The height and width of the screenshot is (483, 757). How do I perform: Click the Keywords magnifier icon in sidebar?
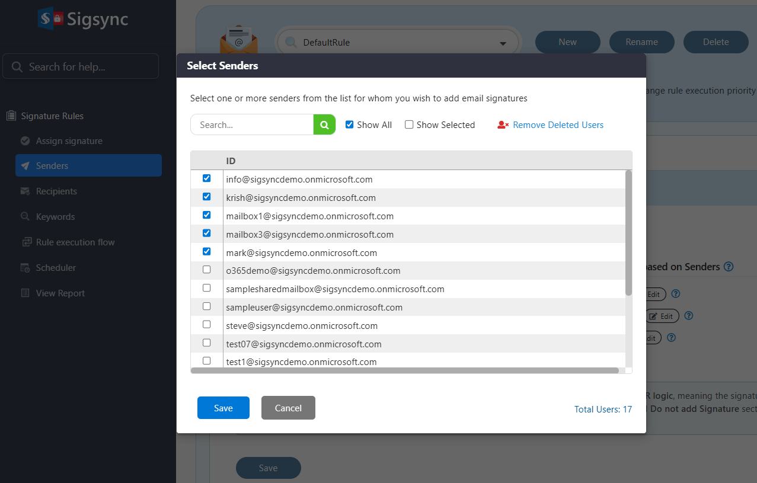pos(25,217)
